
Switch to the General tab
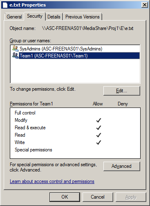[x=14, y=17]
